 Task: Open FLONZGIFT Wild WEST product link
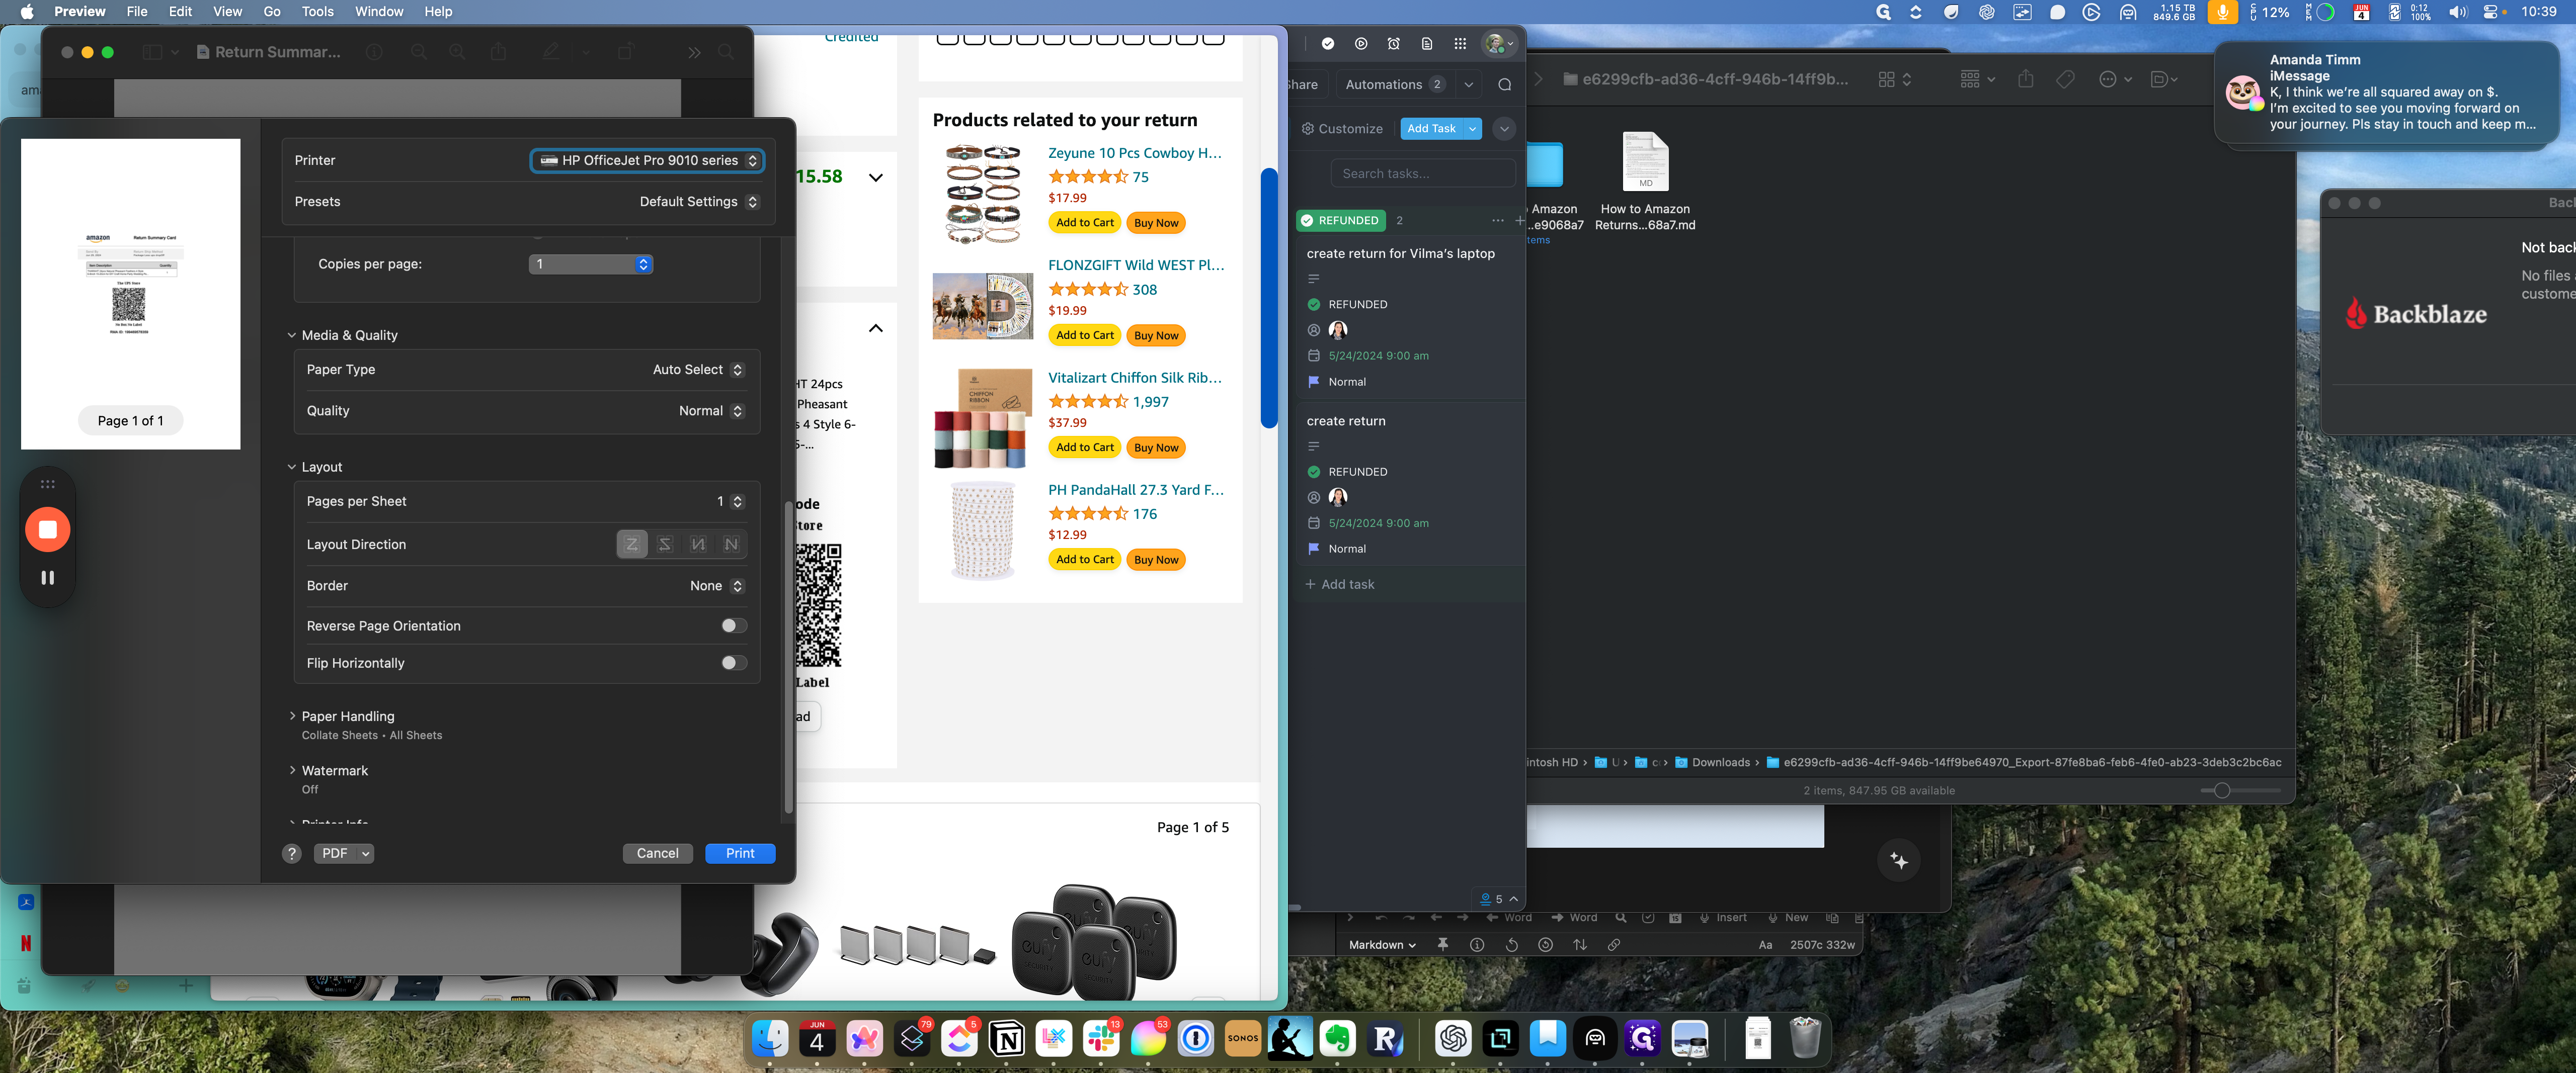click(1136, 265)
